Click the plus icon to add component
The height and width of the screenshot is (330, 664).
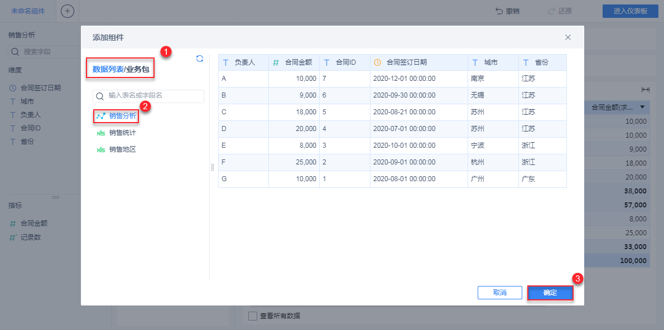67,11
